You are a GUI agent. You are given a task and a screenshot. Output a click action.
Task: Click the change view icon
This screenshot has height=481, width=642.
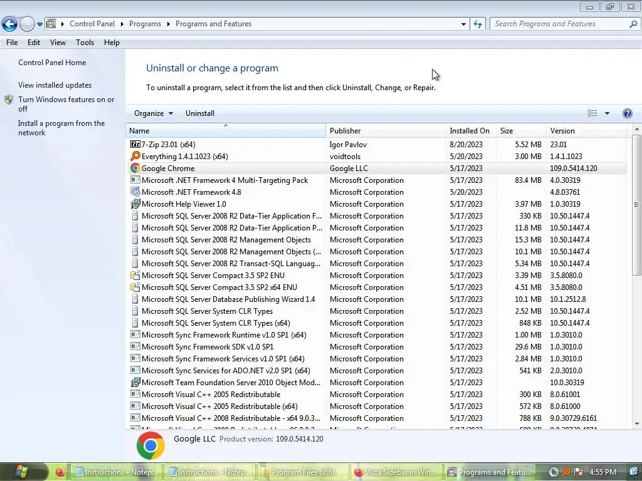point(592,113)
